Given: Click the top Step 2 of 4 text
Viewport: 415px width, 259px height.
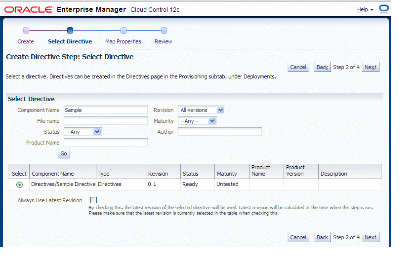Looking at the screenshot, I should (x=346, y=67).
